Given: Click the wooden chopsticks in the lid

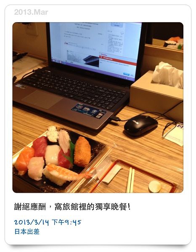Looking at the screenshot, I should (x=130, y=180).
